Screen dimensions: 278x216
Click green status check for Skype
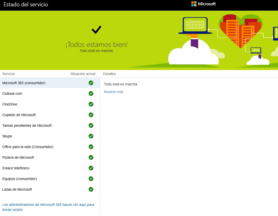click(x=91, y=136)
